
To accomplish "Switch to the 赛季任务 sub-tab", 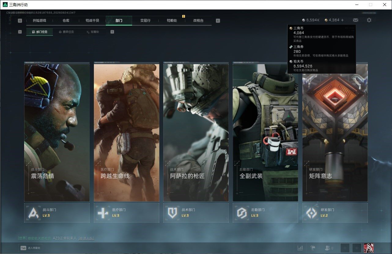I will tap(66, 32).
